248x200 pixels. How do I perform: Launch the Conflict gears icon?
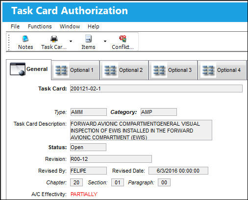click(123, 39)
